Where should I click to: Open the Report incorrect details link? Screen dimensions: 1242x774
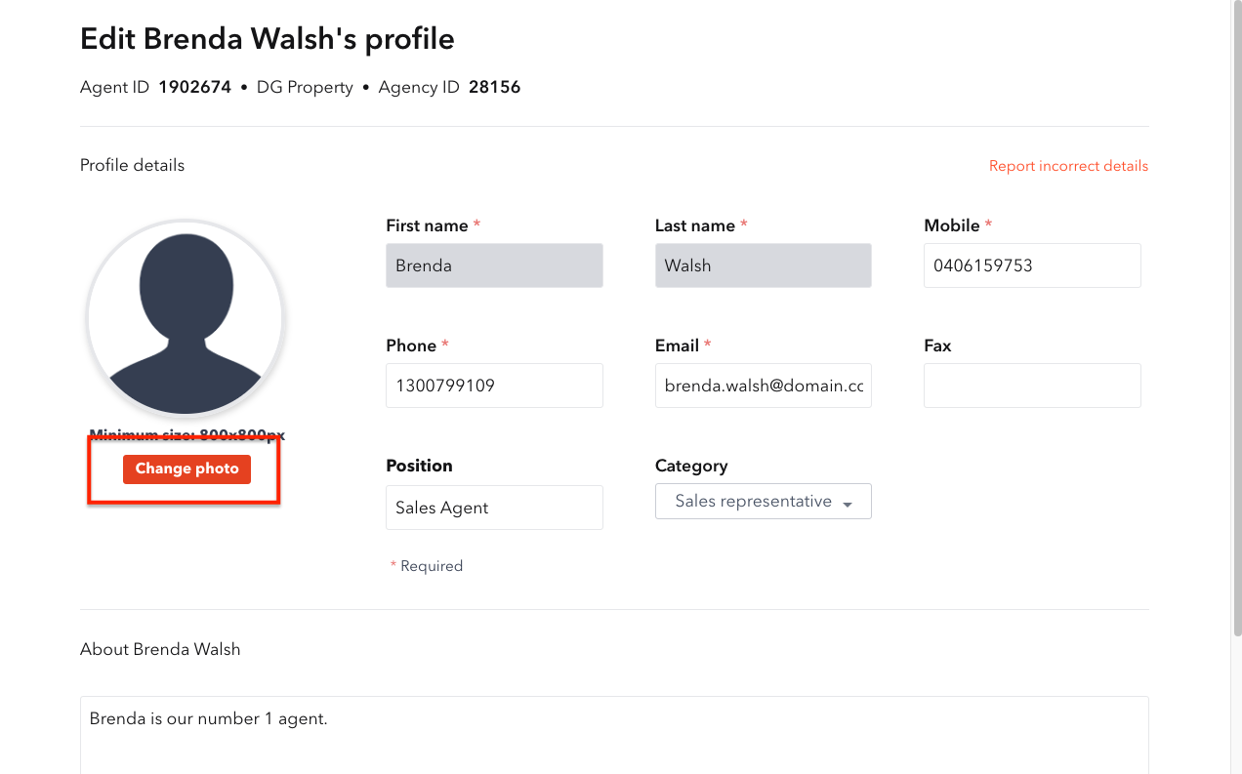click(x=1068, y=166)
